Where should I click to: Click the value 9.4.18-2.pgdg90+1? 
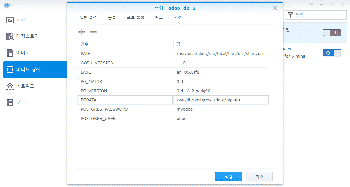196,91
